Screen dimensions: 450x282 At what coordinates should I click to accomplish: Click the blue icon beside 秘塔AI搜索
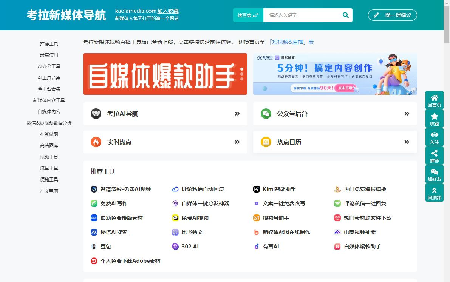click(94, 232)
